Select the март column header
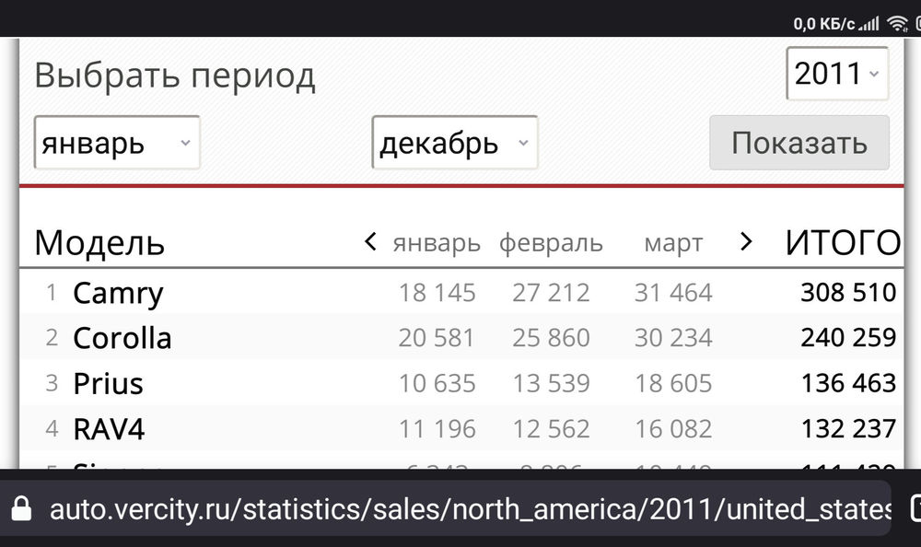The width and height of the screenshot is (921, 547). pos(673,244)
